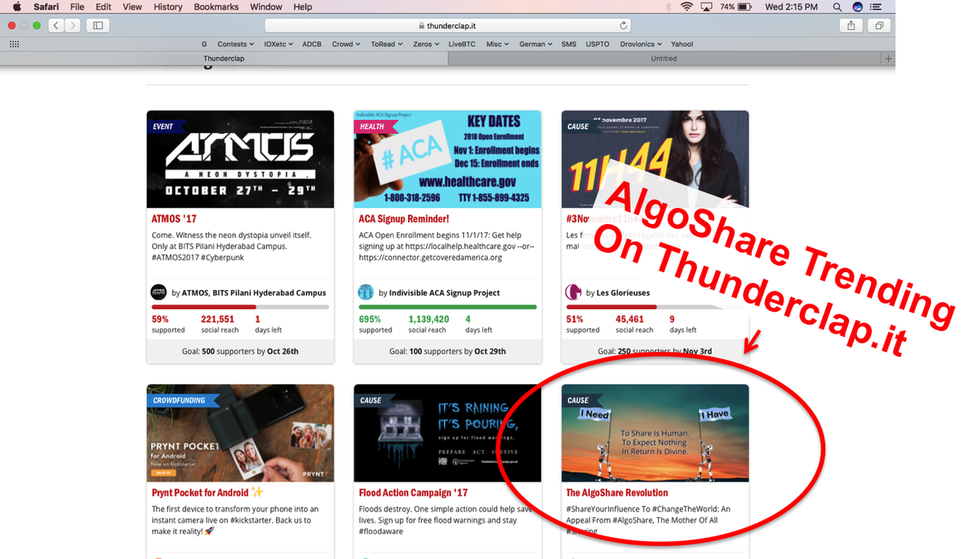Open the Share button in Safari toolbar
Viewport: 968px width, 559px height.
click(851, 26)
